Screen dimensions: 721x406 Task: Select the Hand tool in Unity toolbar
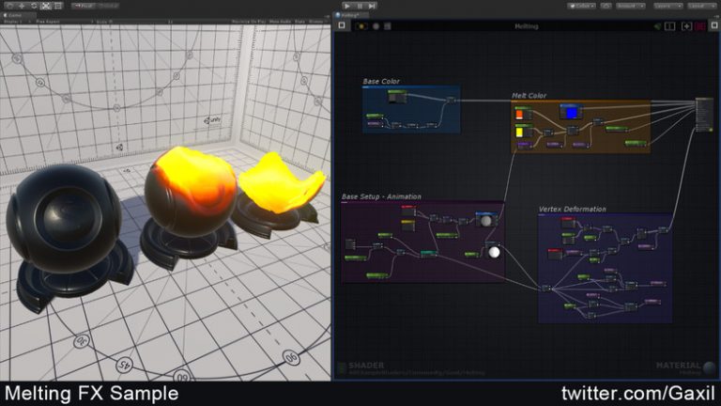(x=9, y=6)
